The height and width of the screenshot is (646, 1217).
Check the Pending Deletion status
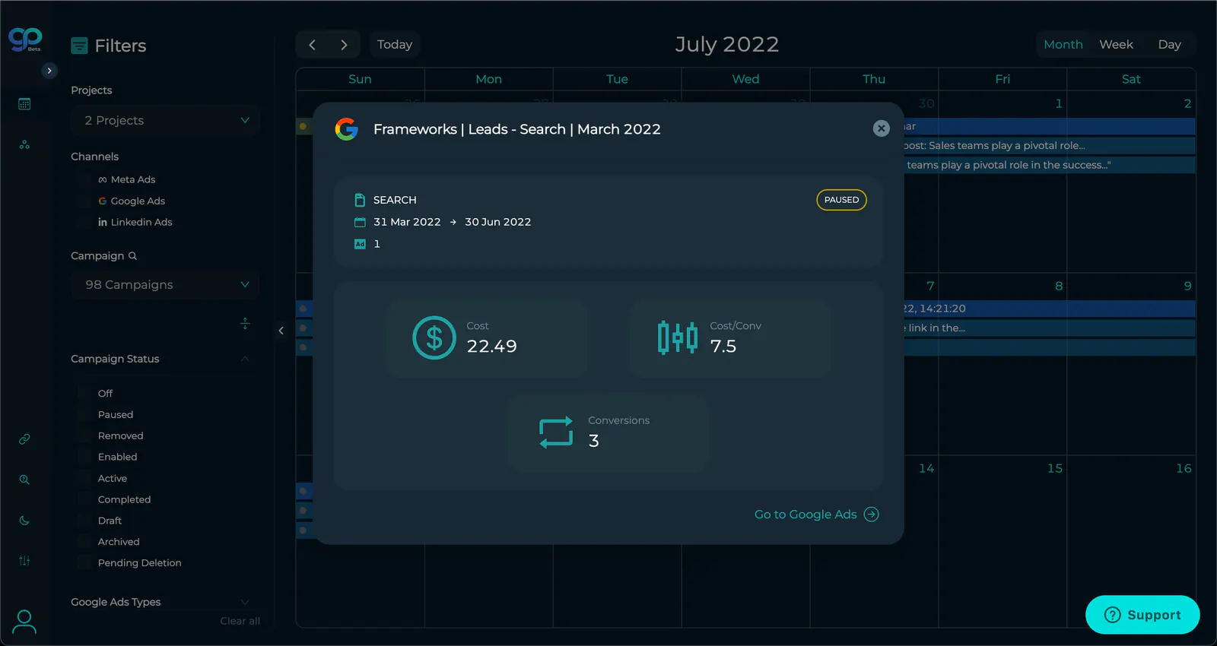click(84, 563)
